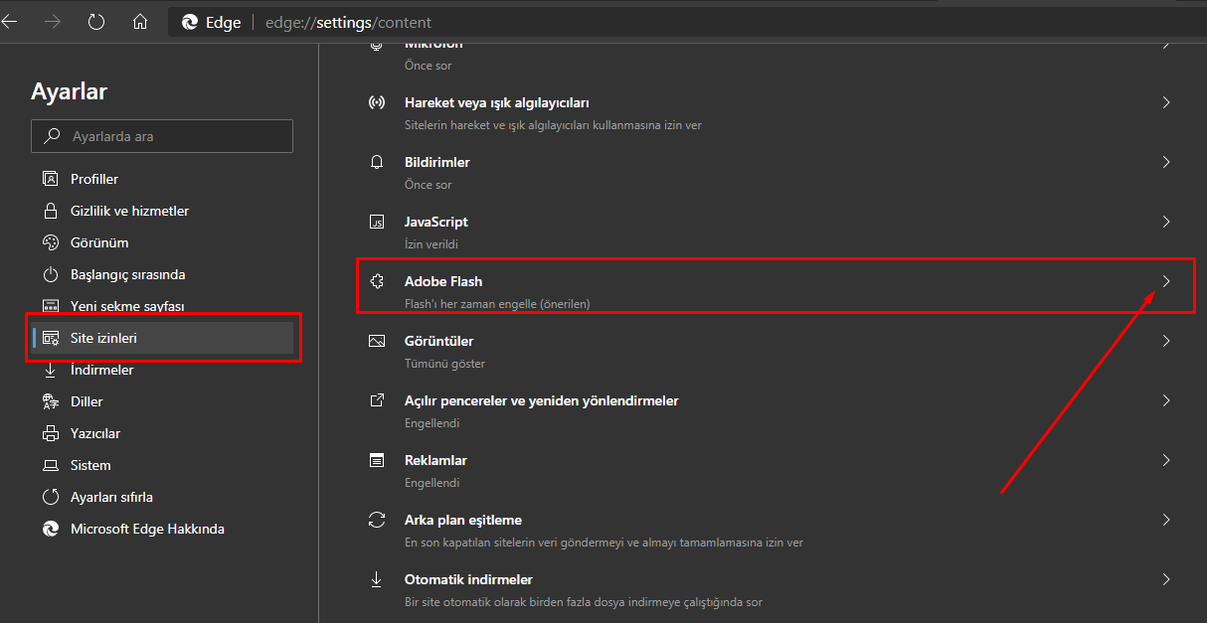
Task: Expand the Adobe Flash settings chevron
Action: [x=1166, y=281]
